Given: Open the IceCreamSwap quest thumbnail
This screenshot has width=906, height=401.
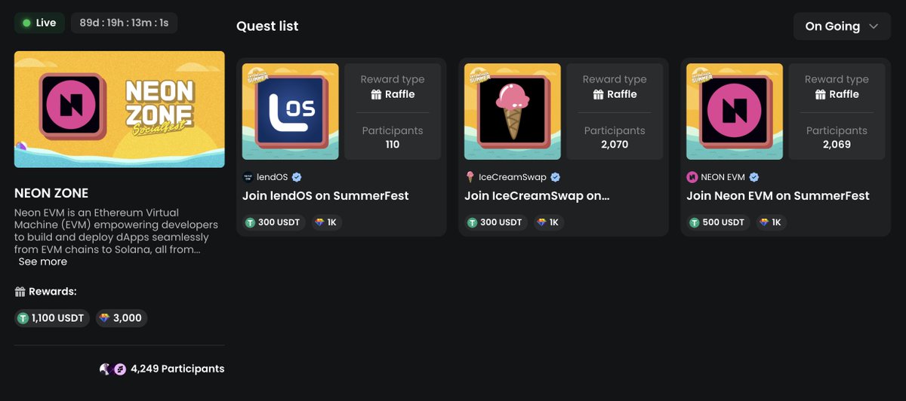Looking at the screenshot, I should pos(513,112).
